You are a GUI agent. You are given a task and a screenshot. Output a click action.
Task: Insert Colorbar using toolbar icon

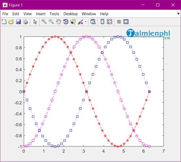[x=102, y=22]
